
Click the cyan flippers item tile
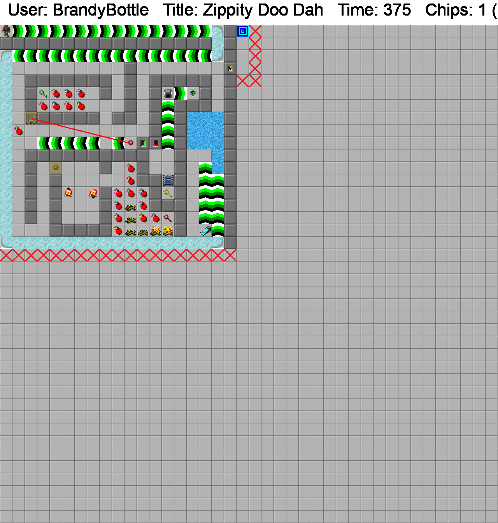205,230
